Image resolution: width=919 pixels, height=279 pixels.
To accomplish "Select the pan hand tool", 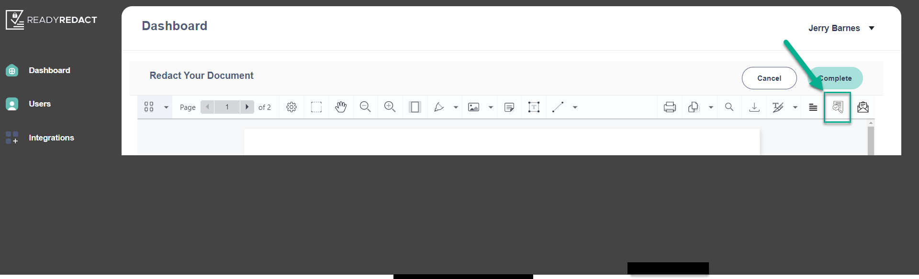I will click(341, 107).
